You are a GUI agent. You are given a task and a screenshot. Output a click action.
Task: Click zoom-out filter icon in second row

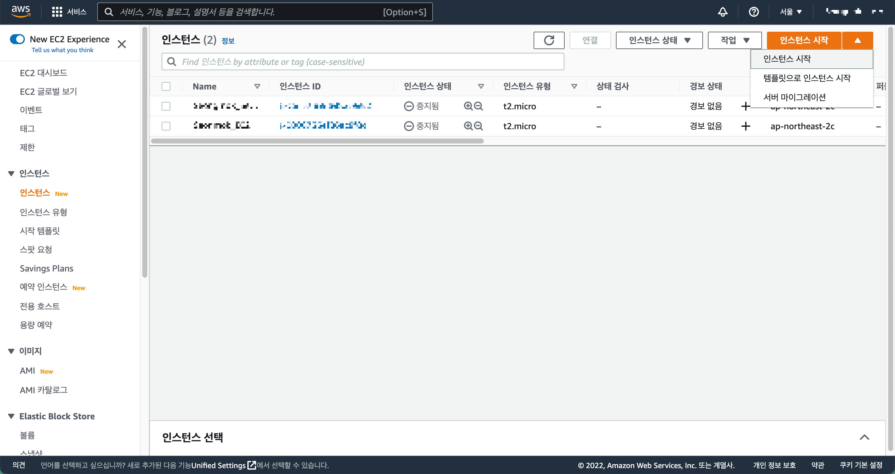[x=479, y=126]
